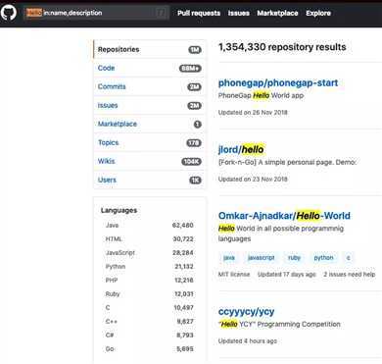Click the java topic tag
This screenshot has width=382, height=364.
pos(229,258)
